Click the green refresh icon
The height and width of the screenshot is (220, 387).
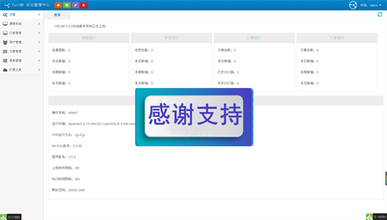(x=380, y=14)
